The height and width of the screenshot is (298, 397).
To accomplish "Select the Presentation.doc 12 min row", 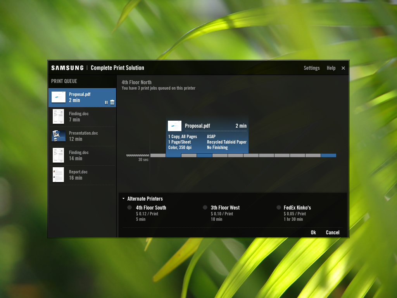I will click(x=82, y=136).
